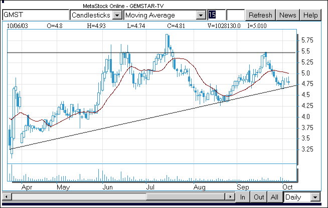The width and height of the screenshot is (328, 208).
Task: Click the 4.25 price axis label
Action: coord(307,106)
